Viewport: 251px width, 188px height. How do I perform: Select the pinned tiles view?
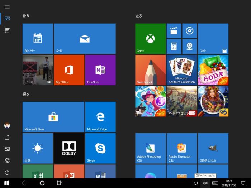7,18
